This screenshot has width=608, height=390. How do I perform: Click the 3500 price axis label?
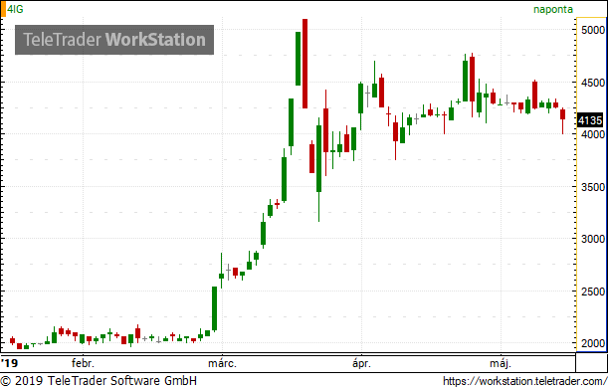593,187
